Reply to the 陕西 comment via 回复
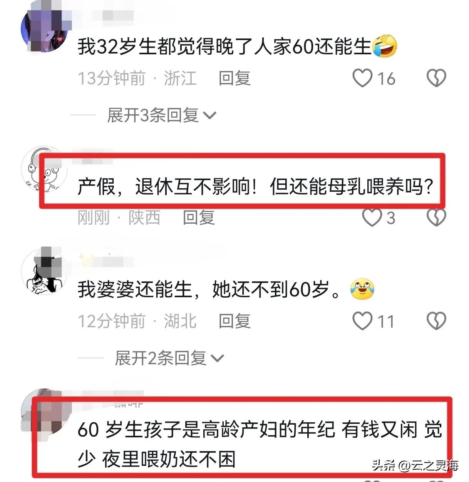 (x=199, y=218)
